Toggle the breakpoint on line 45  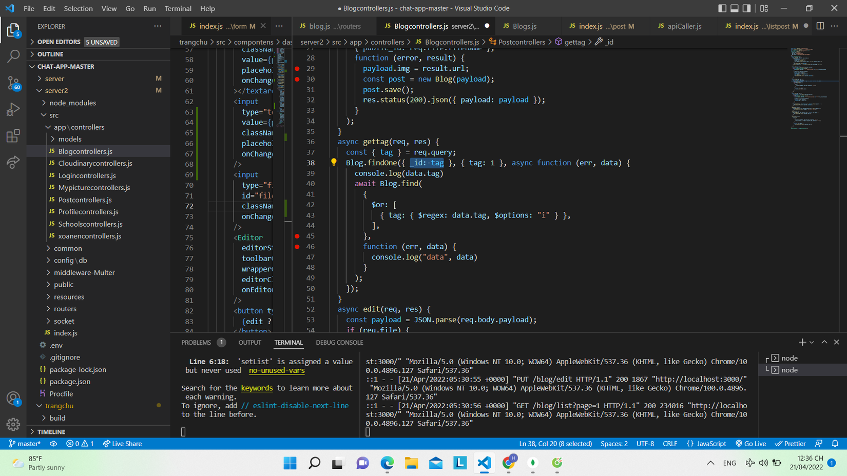pyautogui.click(x=297, y=236)
